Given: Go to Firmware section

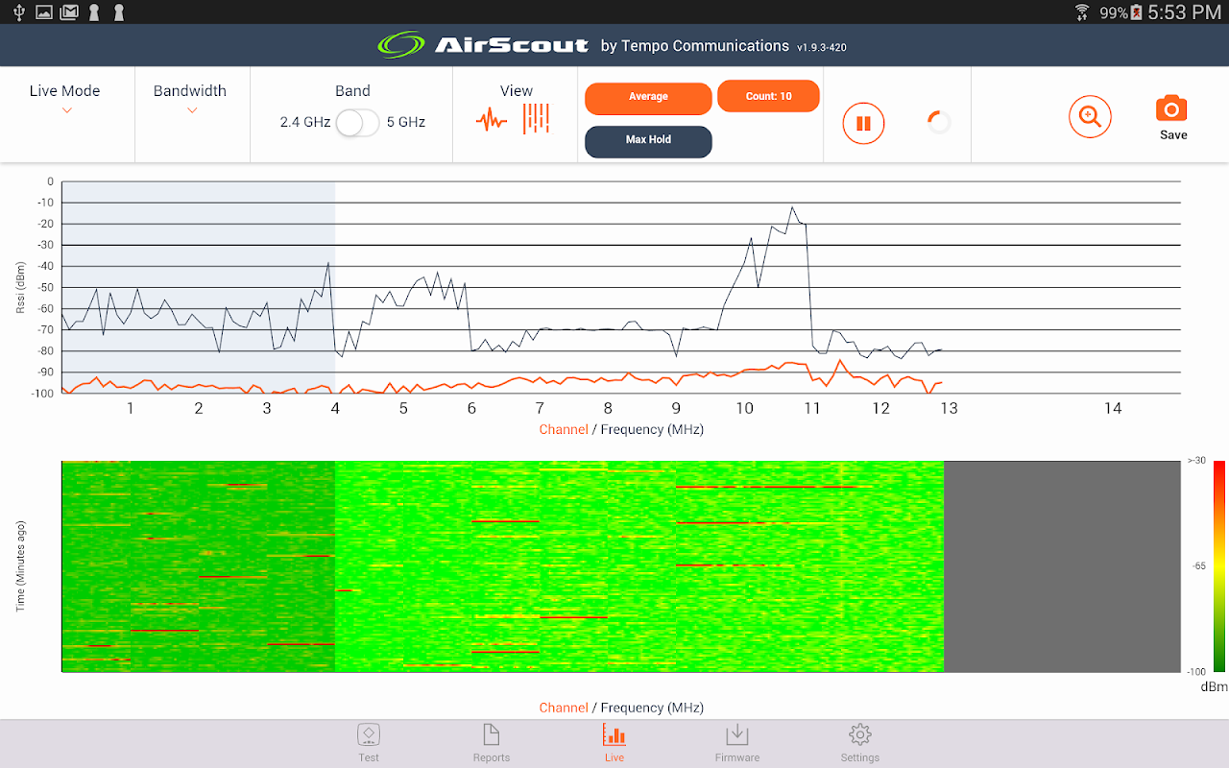Looking at the screenshot, I should (737, 744).
